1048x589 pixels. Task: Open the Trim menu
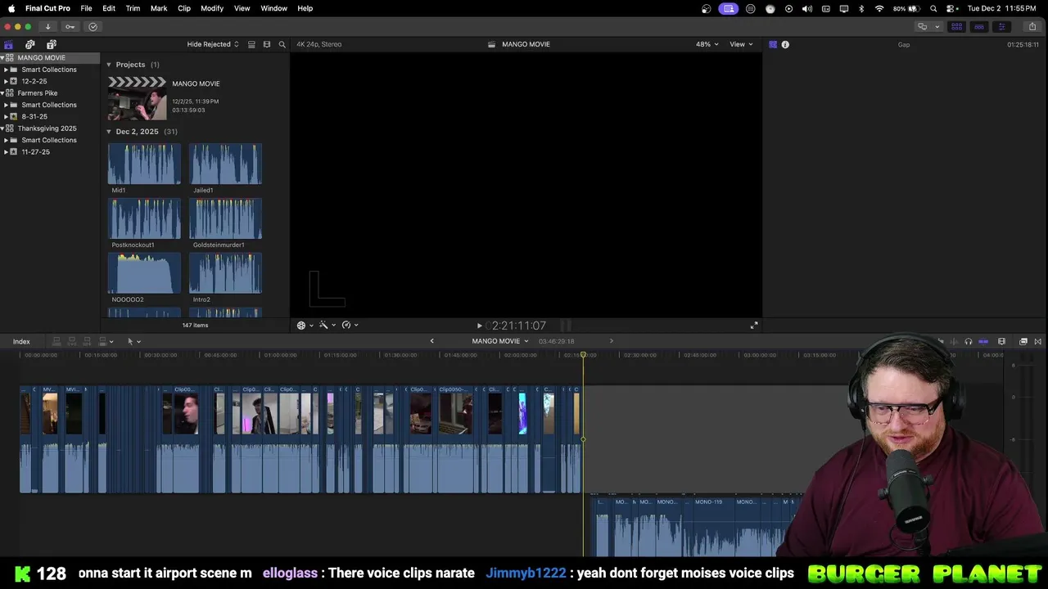(133, 8)
